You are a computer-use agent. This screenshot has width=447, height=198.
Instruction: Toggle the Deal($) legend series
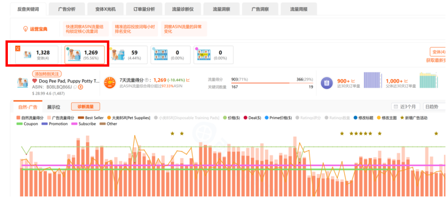[x=252, y=118]
